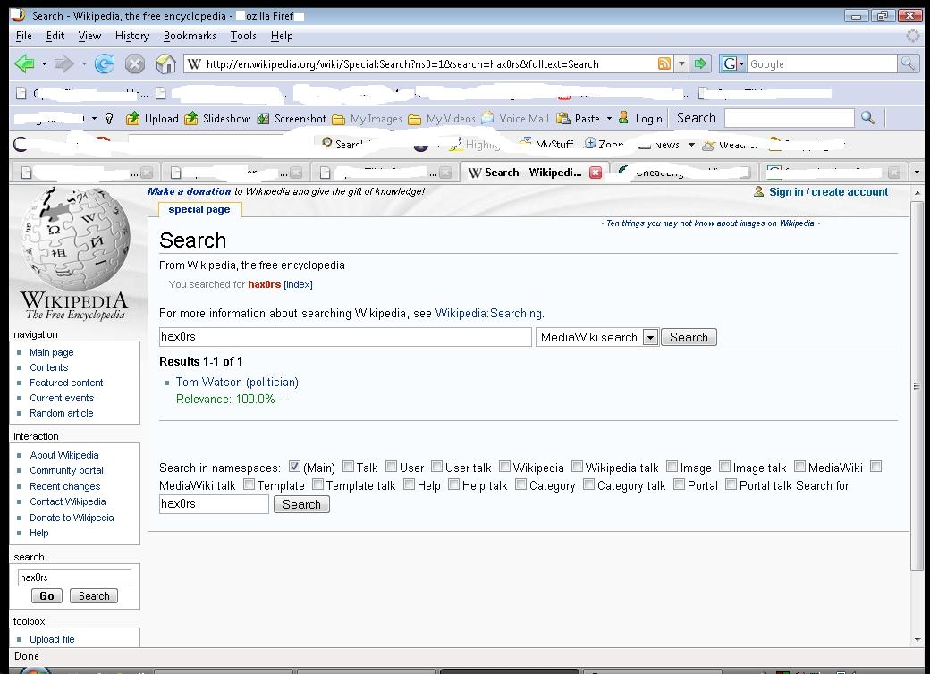Open the list all tabs dropdown arrow

(x=917, y=173)
